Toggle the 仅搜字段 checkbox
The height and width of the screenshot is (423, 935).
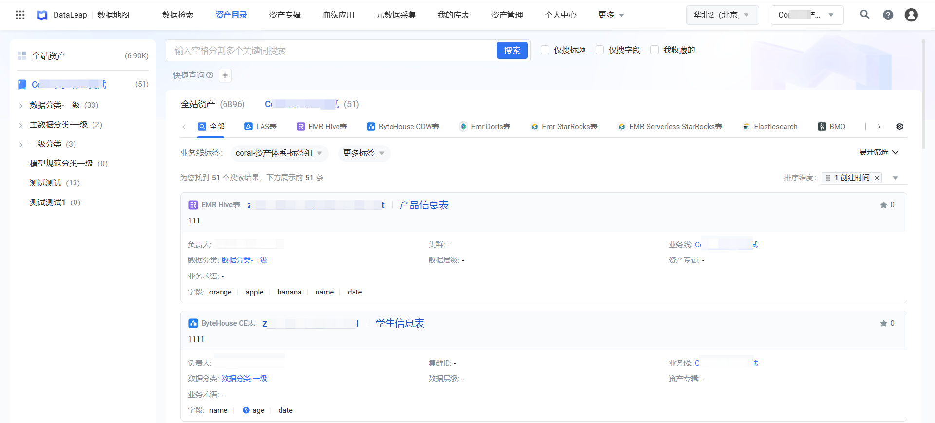(x=599, y=50)
